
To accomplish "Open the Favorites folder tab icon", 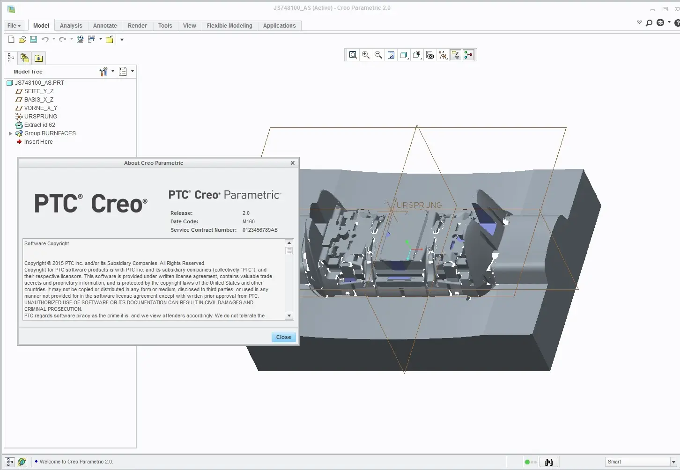I will [38, 58].
